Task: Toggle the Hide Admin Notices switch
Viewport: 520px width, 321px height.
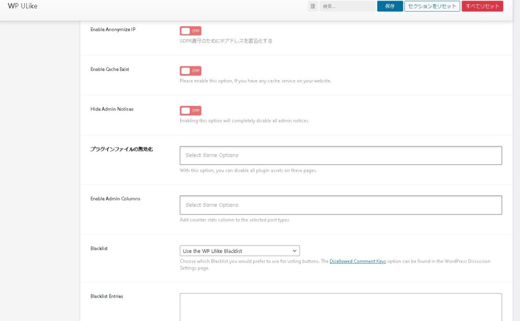Action: click(190, 111)
